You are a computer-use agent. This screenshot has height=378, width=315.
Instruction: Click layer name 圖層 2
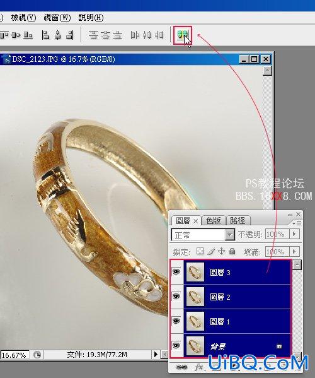(220, 297)
